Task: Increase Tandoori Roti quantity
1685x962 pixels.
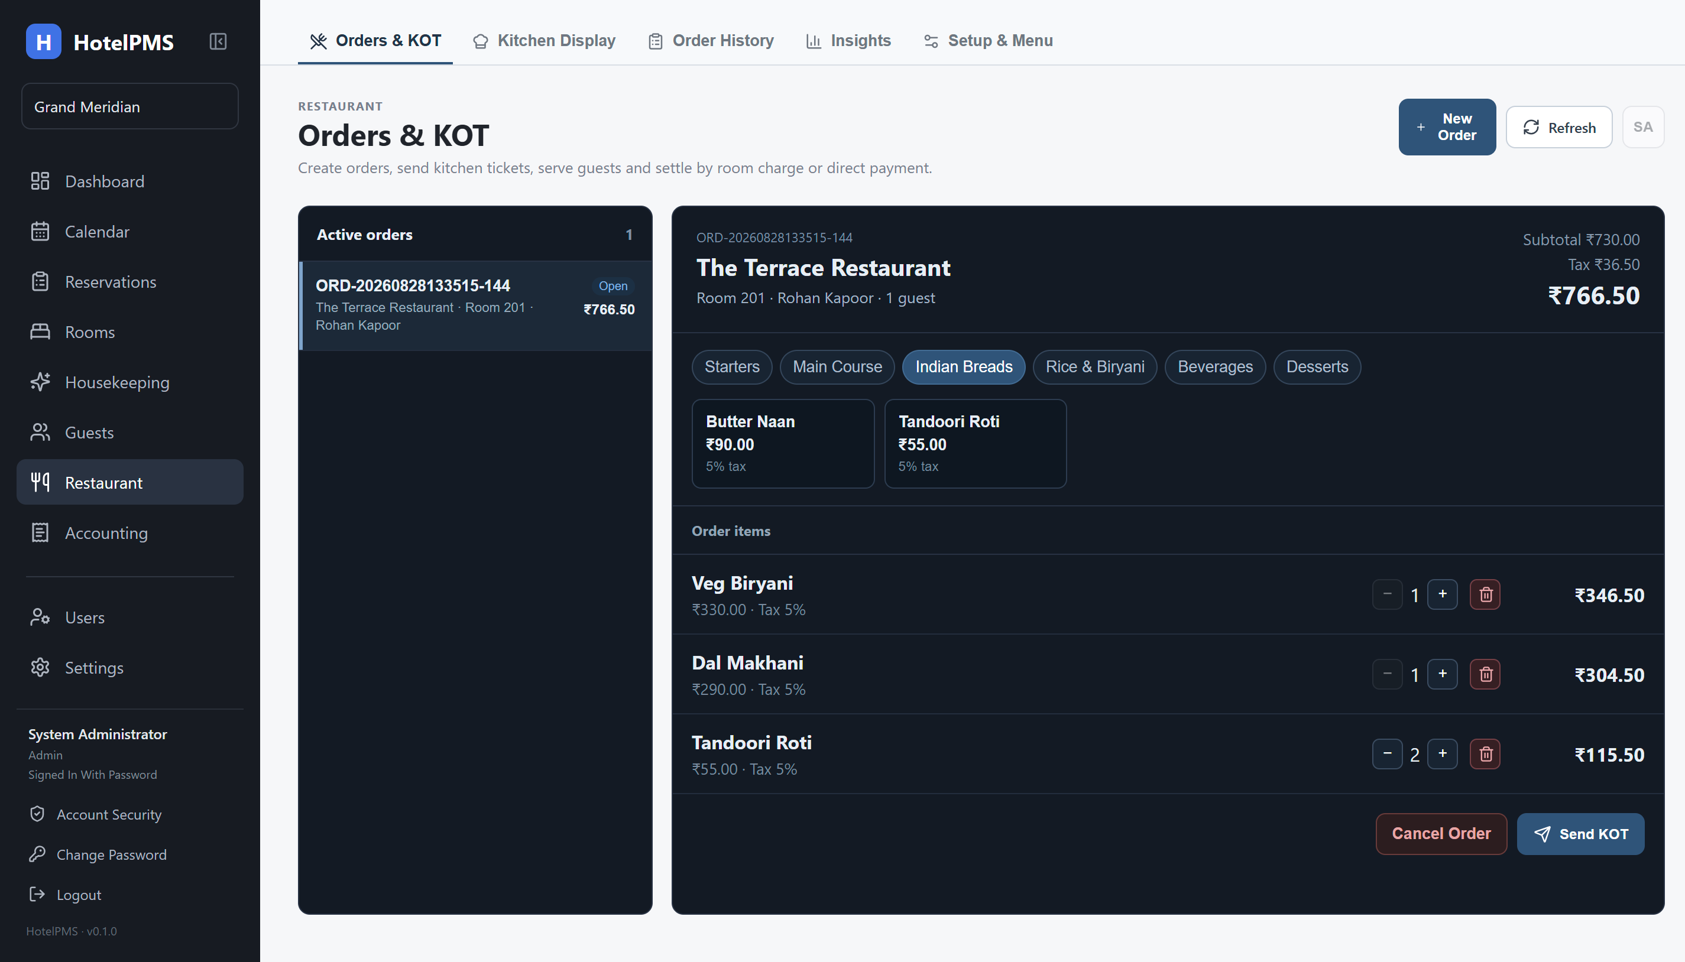Action: (1442, 754)
